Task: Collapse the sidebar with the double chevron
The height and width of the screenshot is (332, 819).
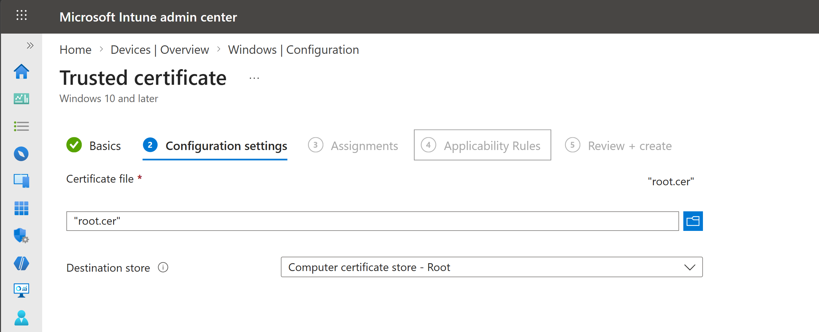Action: point(30,45)
